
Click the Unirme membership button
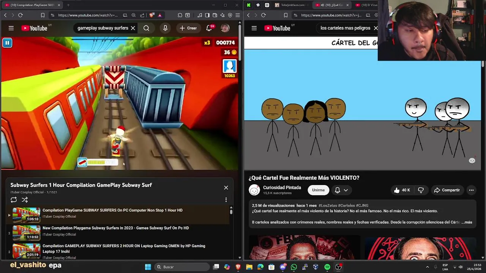[318, 190]
